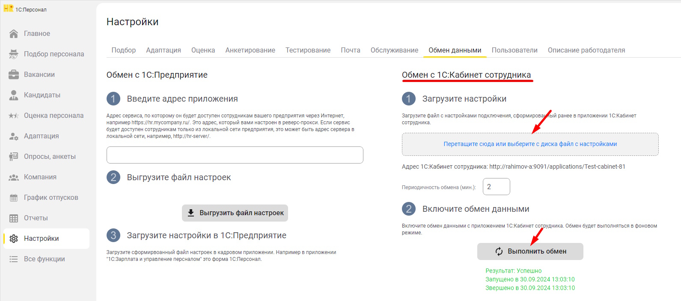Click the stars icon beside Оценка персонала
Image resolution: width=681 pixels, height=301 pixels.
tap(14, 116)
